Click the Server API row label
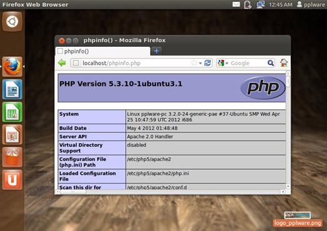This screenshot has width=327, height=231. pyautogui.click(x=73, y=137)
